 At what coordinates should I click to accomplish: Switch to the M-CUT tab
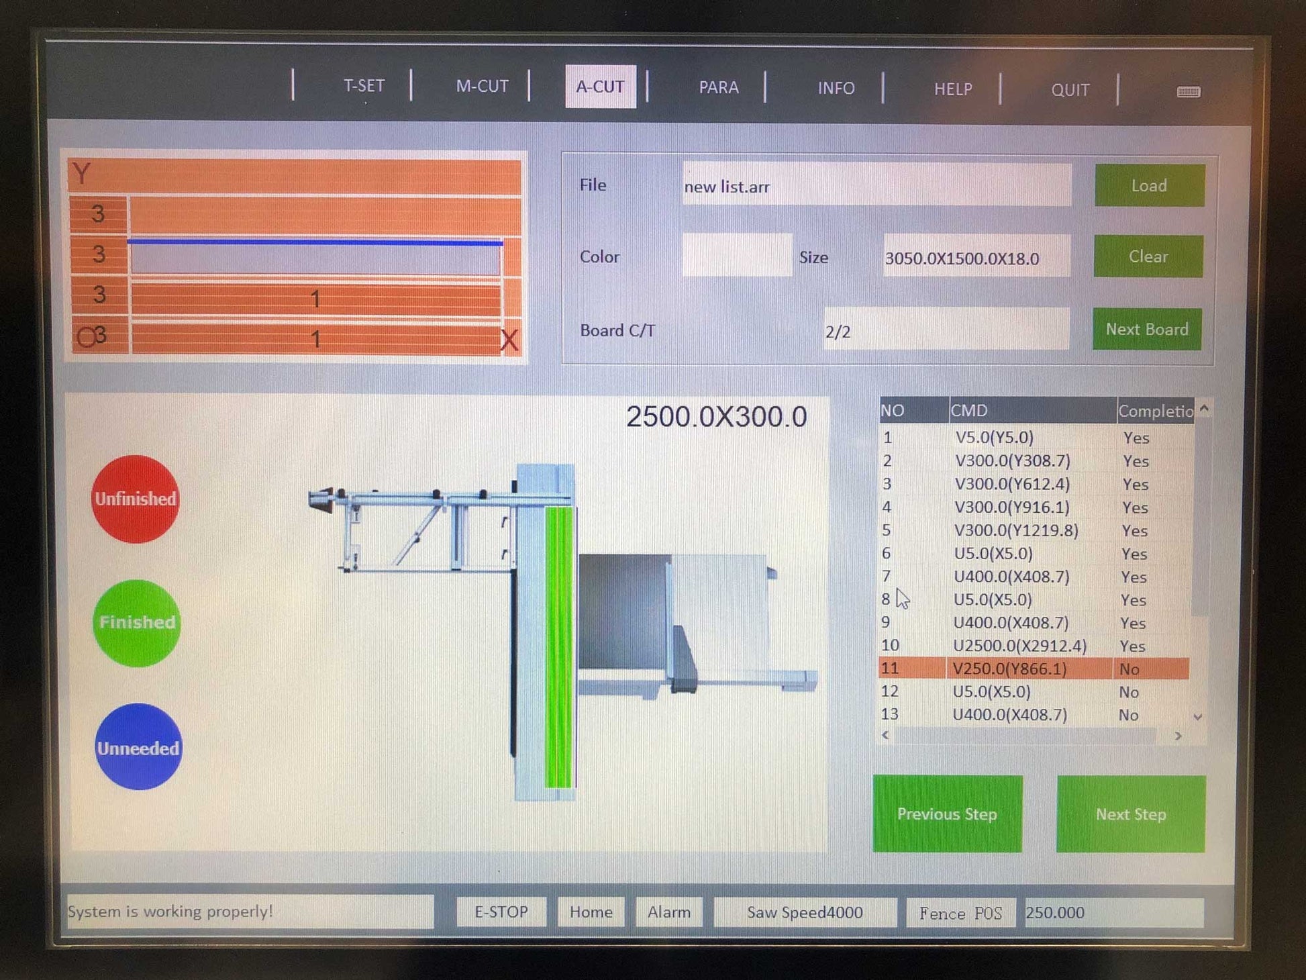[482, 86]
